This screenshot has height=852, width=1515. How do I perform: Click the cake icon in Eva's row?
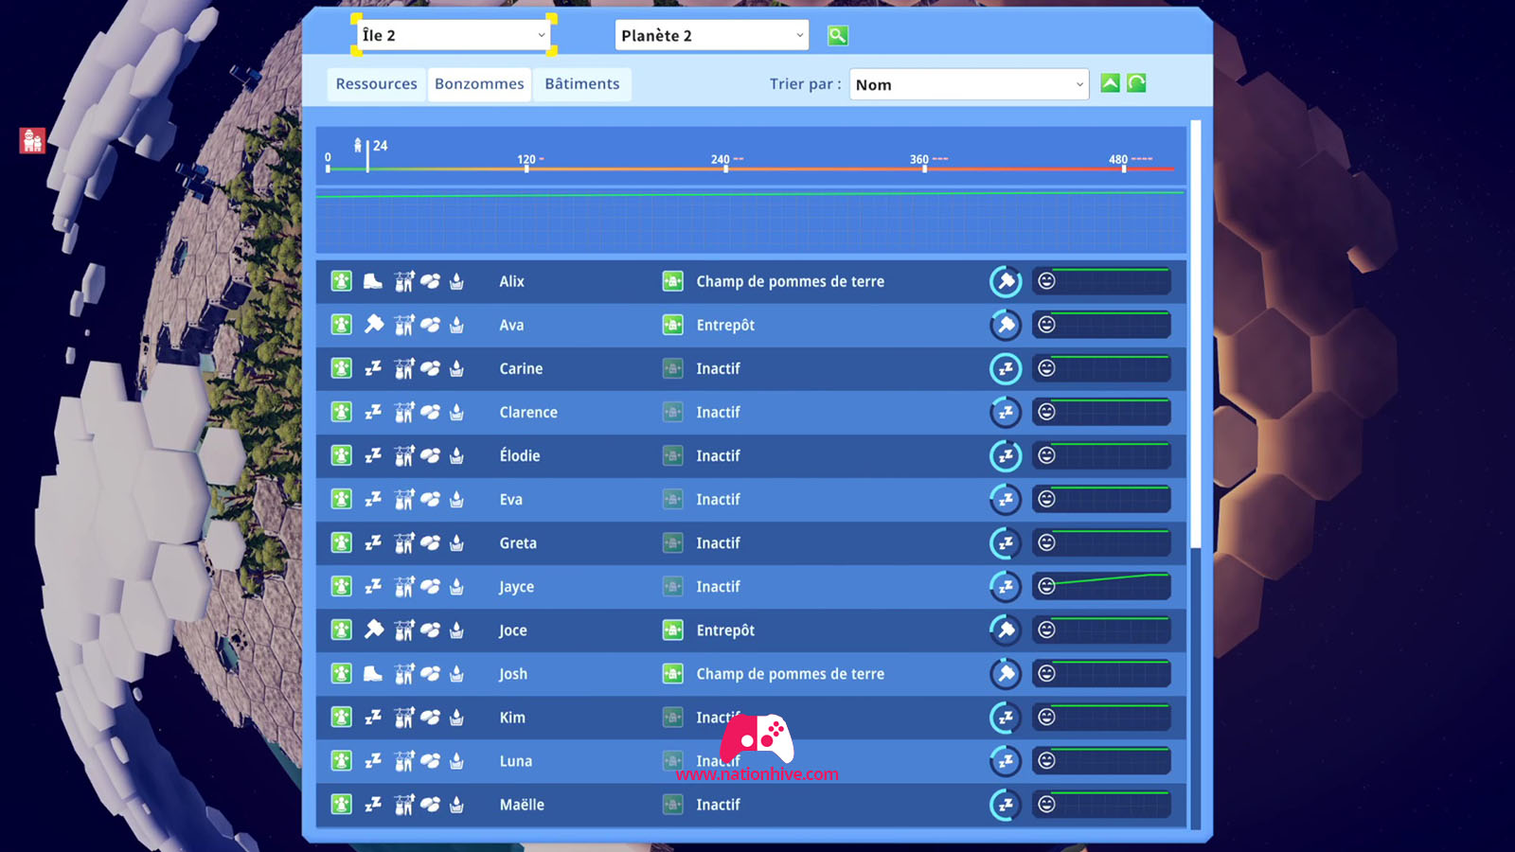click(x=456, y=499)
